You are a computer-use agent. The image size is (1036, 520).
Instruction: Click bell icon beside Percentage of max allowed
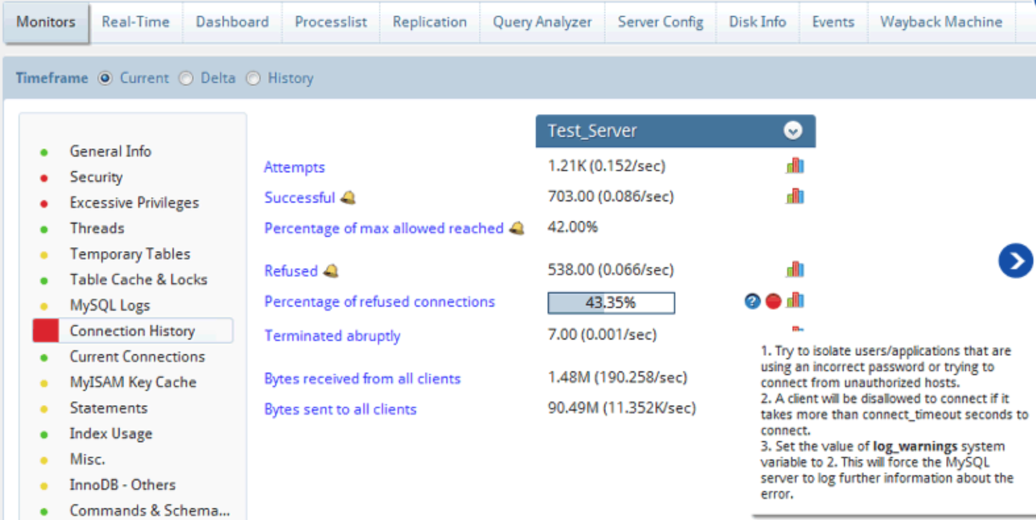coord(517,228)
